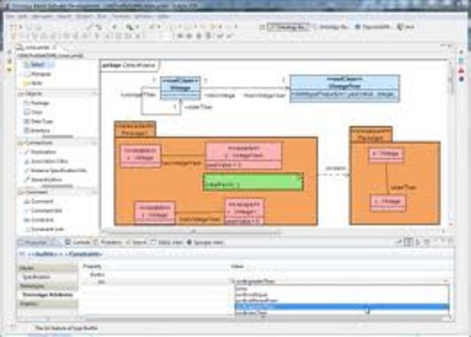Click the zoom magnifier toolbar icon
Screen dimensions: 471x337
click(130, 27)
